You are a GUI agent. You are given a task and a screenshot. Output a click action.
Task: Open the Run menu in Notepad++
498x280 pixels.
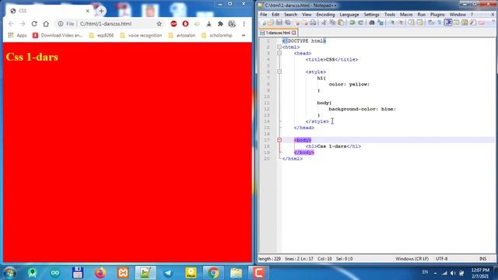pos(421,15)
